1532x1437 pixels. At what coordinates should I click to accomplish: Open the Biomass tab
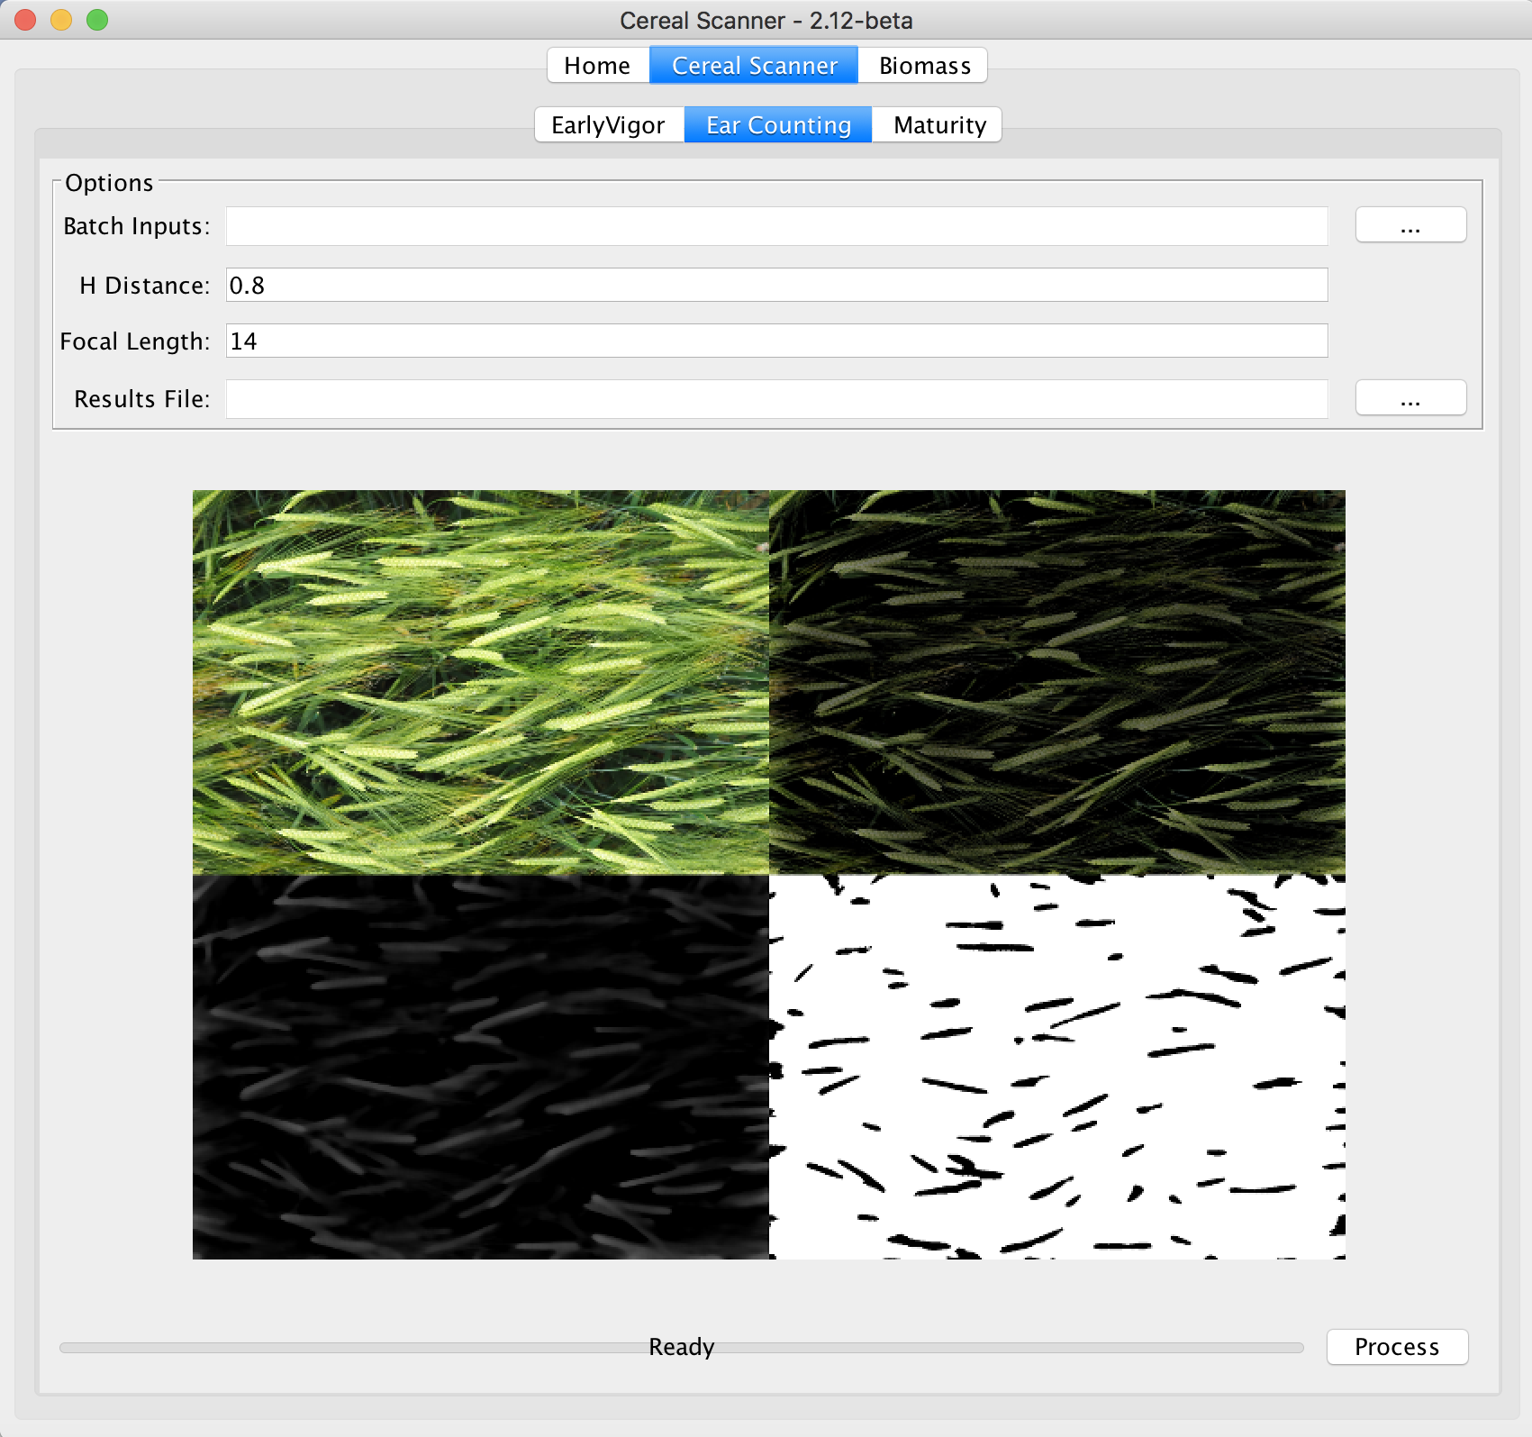(924, 66)
